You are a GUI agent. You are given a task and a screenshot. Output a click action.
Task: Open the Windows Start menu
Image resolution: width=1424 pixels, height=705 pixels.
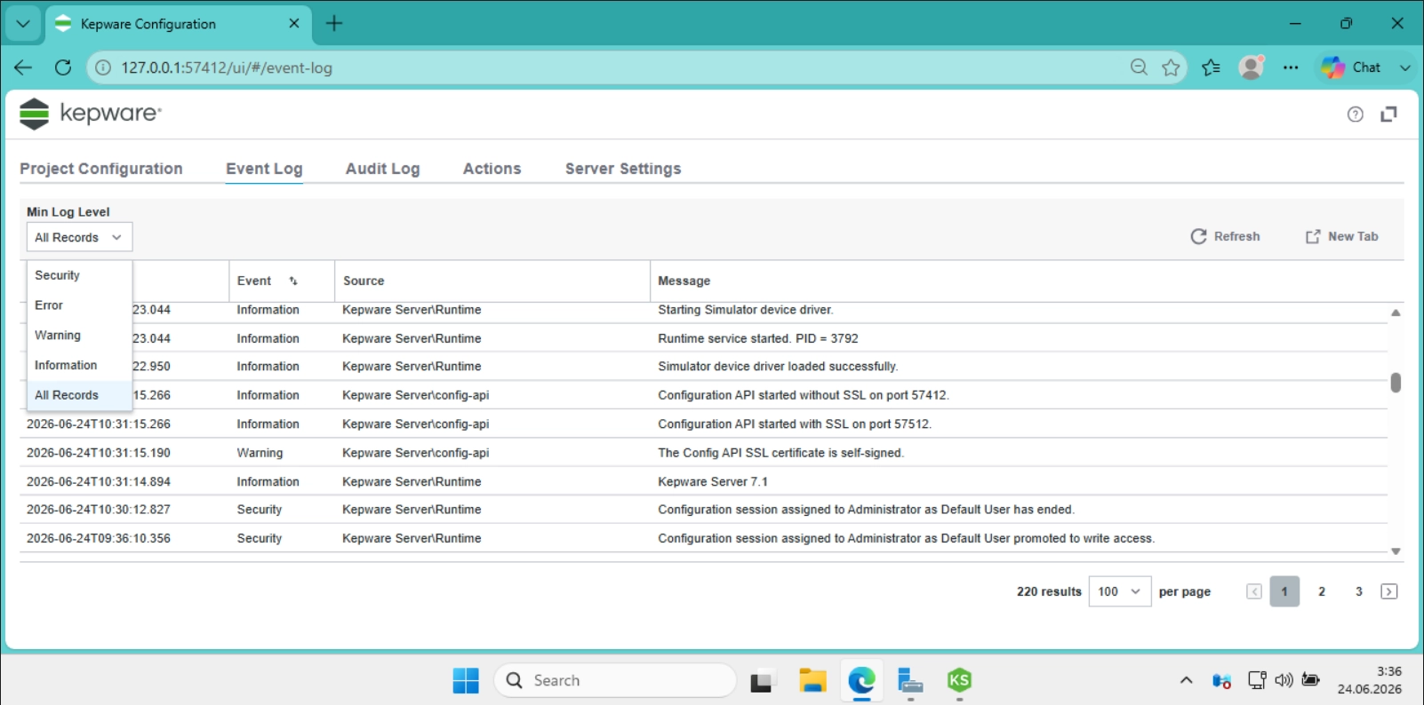pos(466,681)
